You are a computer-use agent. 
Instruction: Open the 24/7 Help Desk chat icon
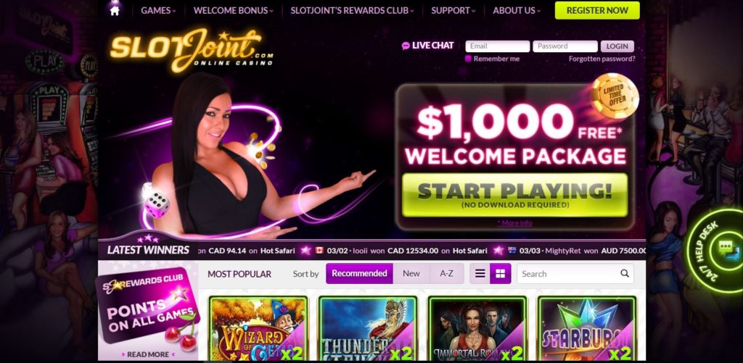[726, 249]
